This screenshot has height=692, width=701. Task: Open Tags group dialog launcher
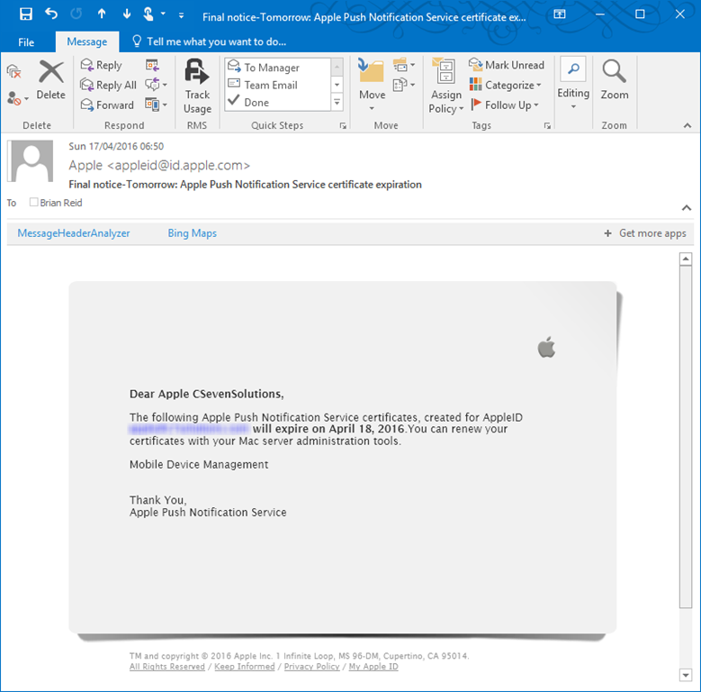(547, 126)
